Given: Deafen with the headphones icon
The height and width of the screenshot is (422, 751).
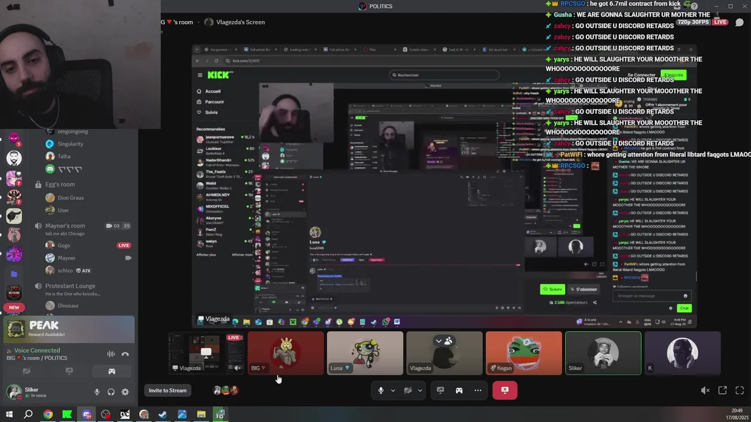Looking at the screenshot, I should tap(111, 392).
